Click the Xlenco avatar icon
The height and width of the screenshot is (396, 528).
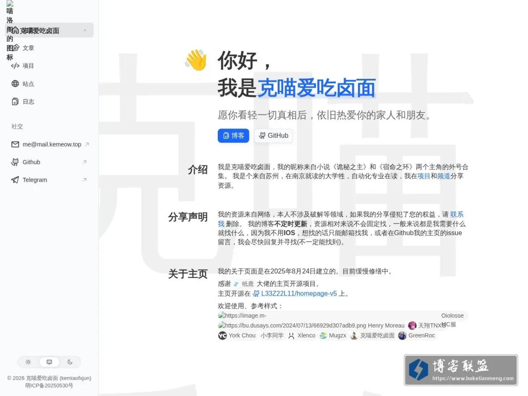click(x=291, y=335)
